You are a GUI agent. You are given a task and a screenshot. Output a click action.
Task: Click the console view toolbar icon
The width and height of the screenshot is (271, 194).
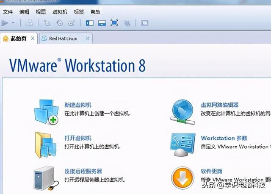[x=144, y=23]
